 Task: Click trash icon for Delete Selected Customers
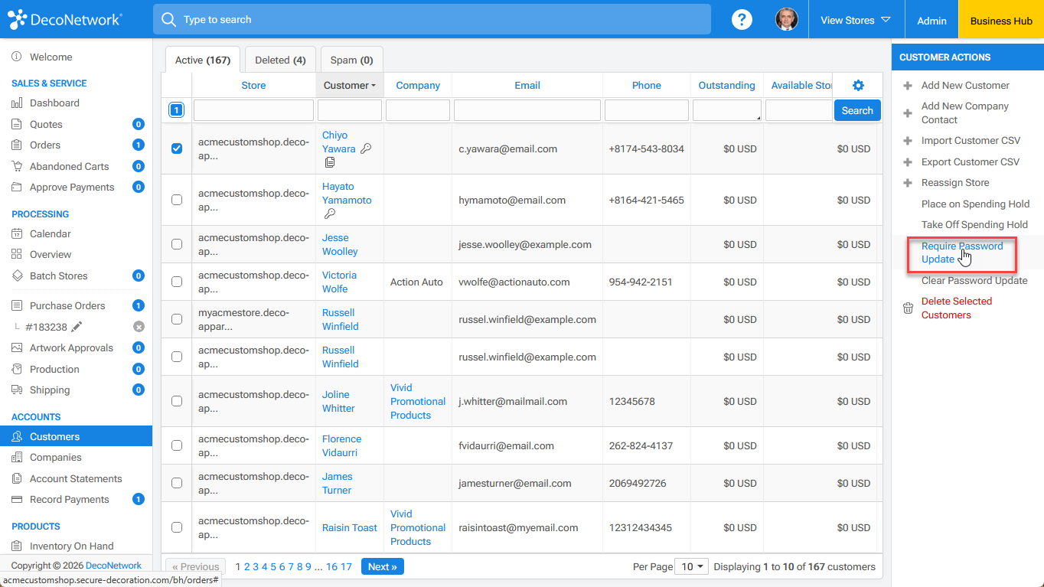coord(908,308)
